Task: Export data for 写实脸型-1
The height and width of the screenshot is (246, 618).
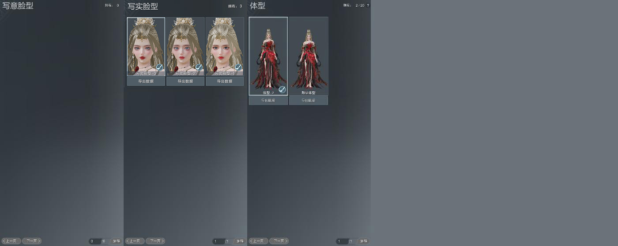Action: coord(225,82)
